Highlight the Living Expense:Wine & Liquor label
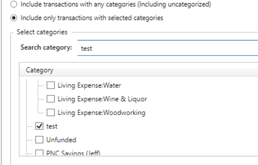 coord(102,99)
